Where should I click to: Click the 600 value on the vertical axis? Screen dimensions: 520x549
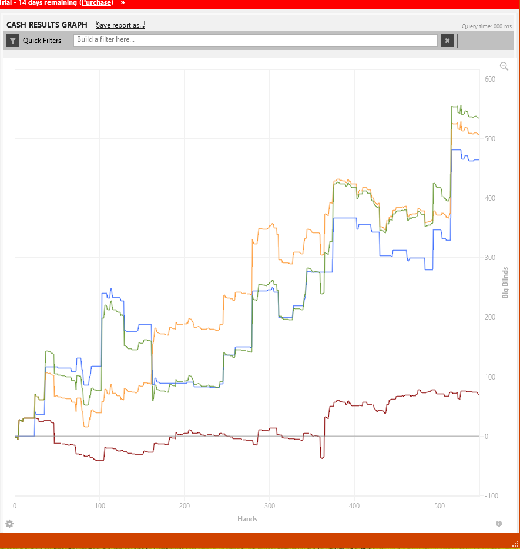490,79
